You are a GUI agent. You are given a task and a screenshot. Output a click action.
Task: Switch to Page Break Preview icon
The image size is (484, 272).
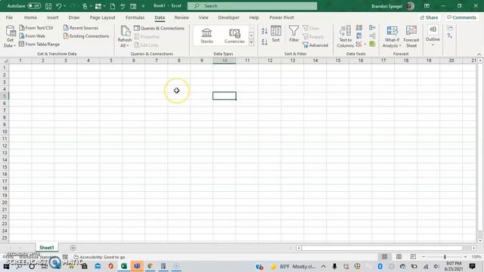tap(413, 257)
